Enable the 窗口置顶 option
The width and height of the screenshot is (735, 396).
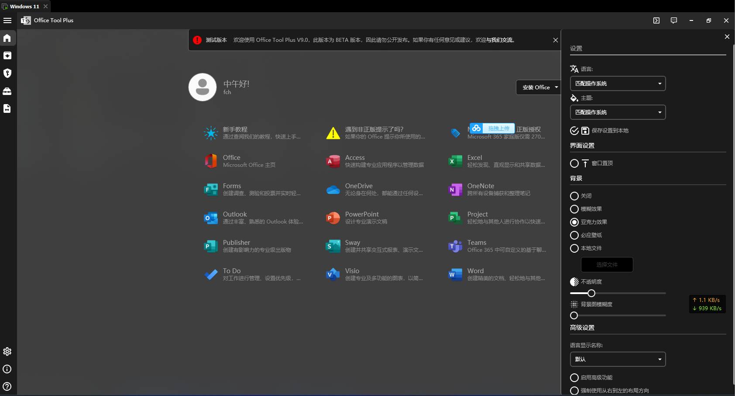coord(574,163)
